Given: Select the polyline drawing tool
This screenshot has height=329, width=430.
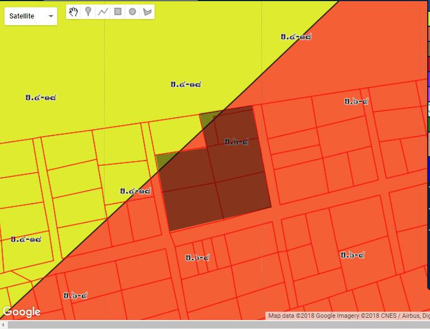Looking at the screenshot, I should pos(103,12).
